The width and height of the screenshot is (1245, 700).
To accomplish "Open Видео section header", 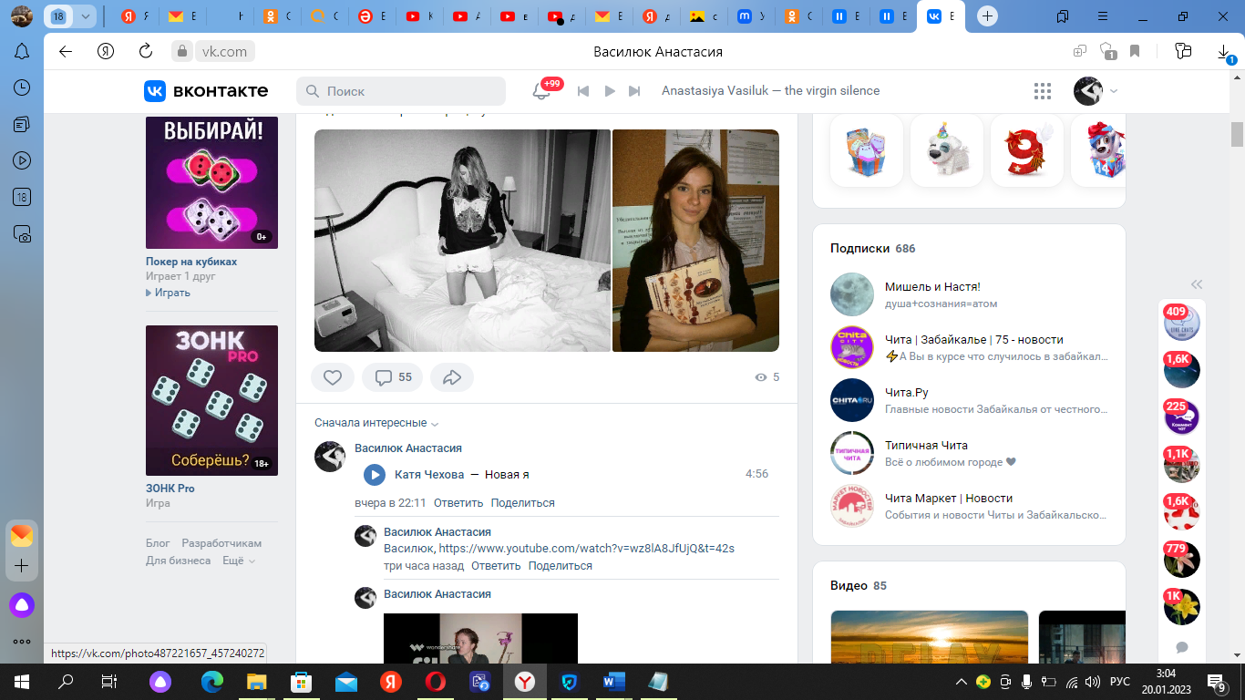I will (858, 585).
